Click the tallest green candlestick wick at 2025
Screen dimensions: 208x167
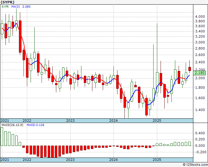[x=157, y=48]
